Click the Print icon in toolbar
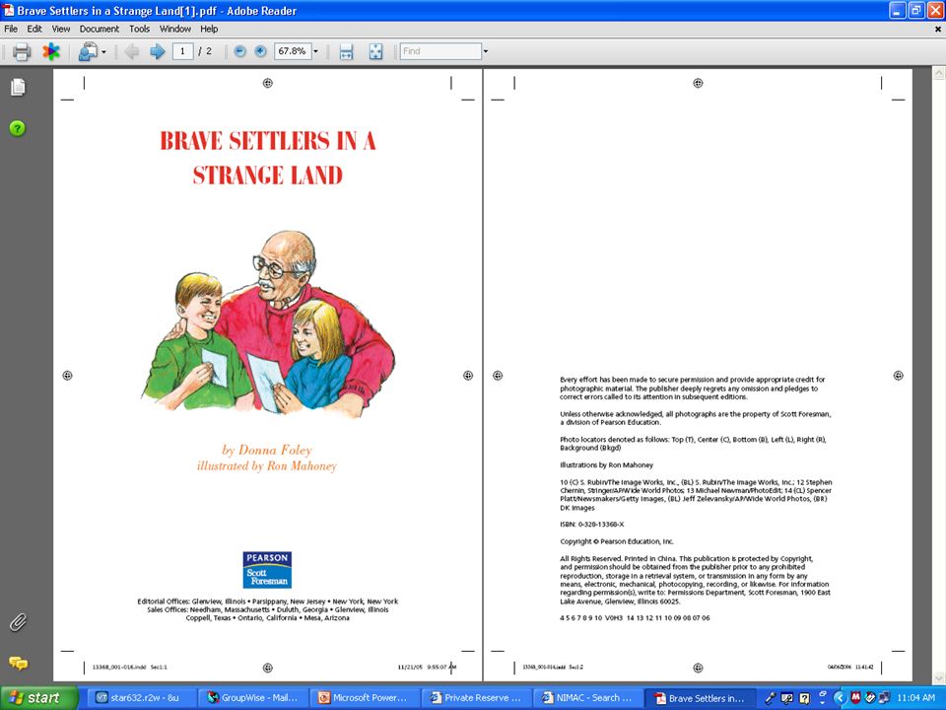 [22, 52]
